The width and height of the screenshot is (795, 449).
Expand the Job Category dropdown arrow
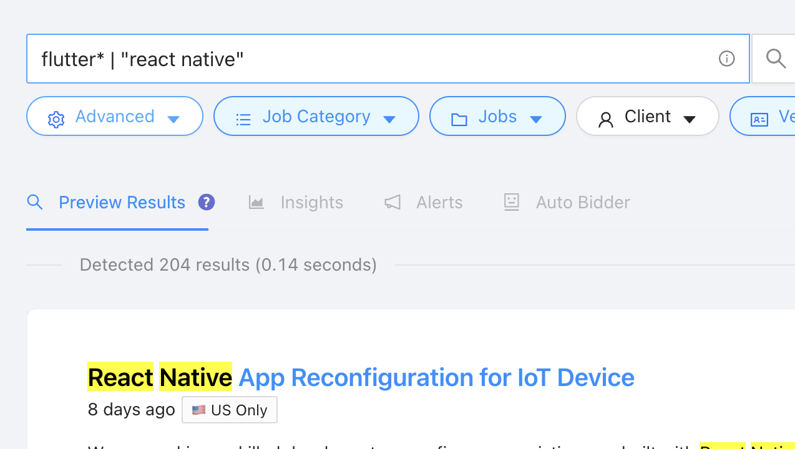(x=389, y=119)
